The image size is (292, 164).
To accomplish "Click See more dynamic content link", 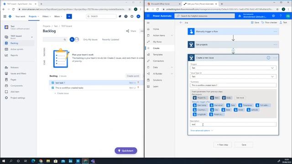I will tap(240, 98).
